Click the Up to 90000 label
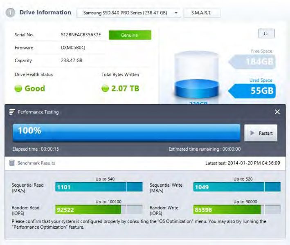This screenshot has width=290, height=245. point(245,202)
